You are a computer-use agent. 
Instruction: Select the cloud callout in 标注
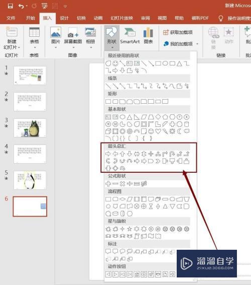coord(130,251)
